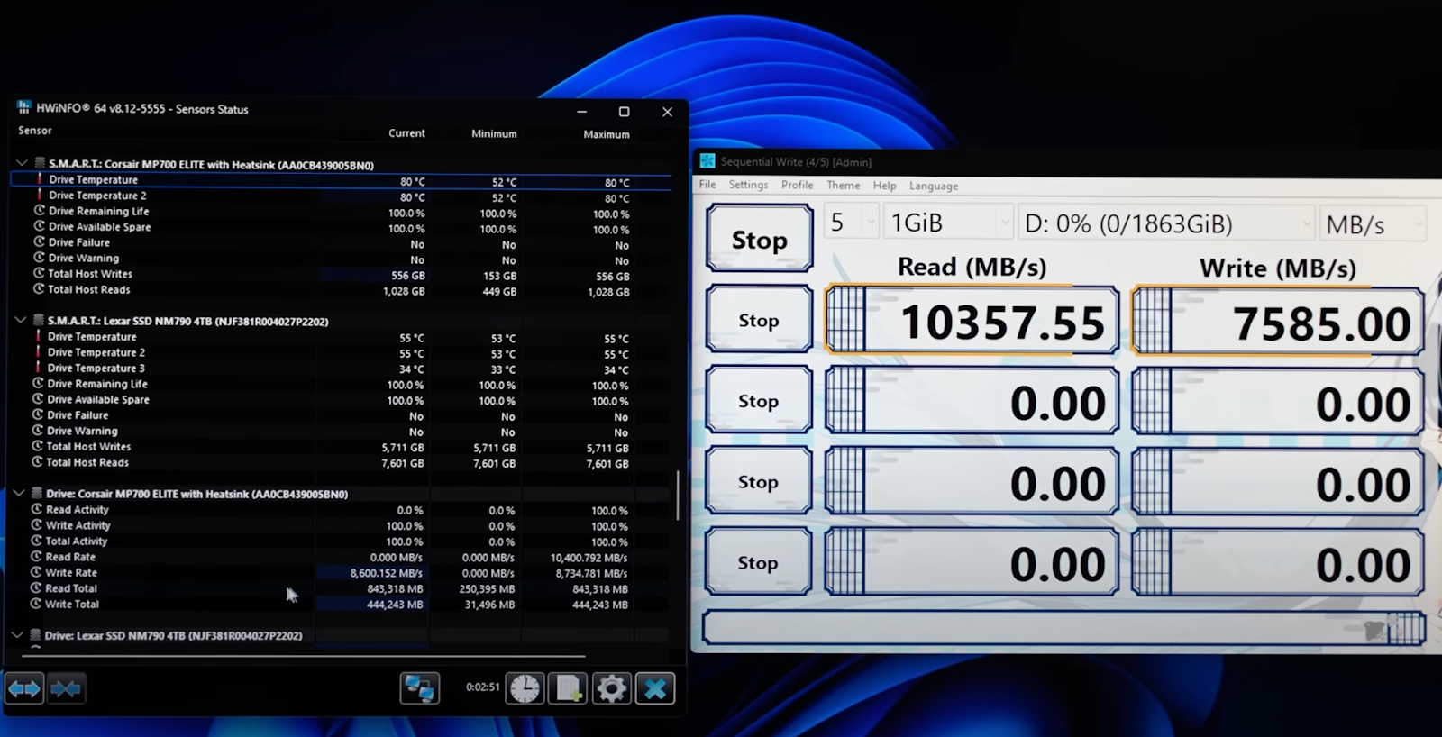1442x737 pixels.
Task: Click the CrystalDiskMark progress bar at window bottom
Action: pos(1063,628)
